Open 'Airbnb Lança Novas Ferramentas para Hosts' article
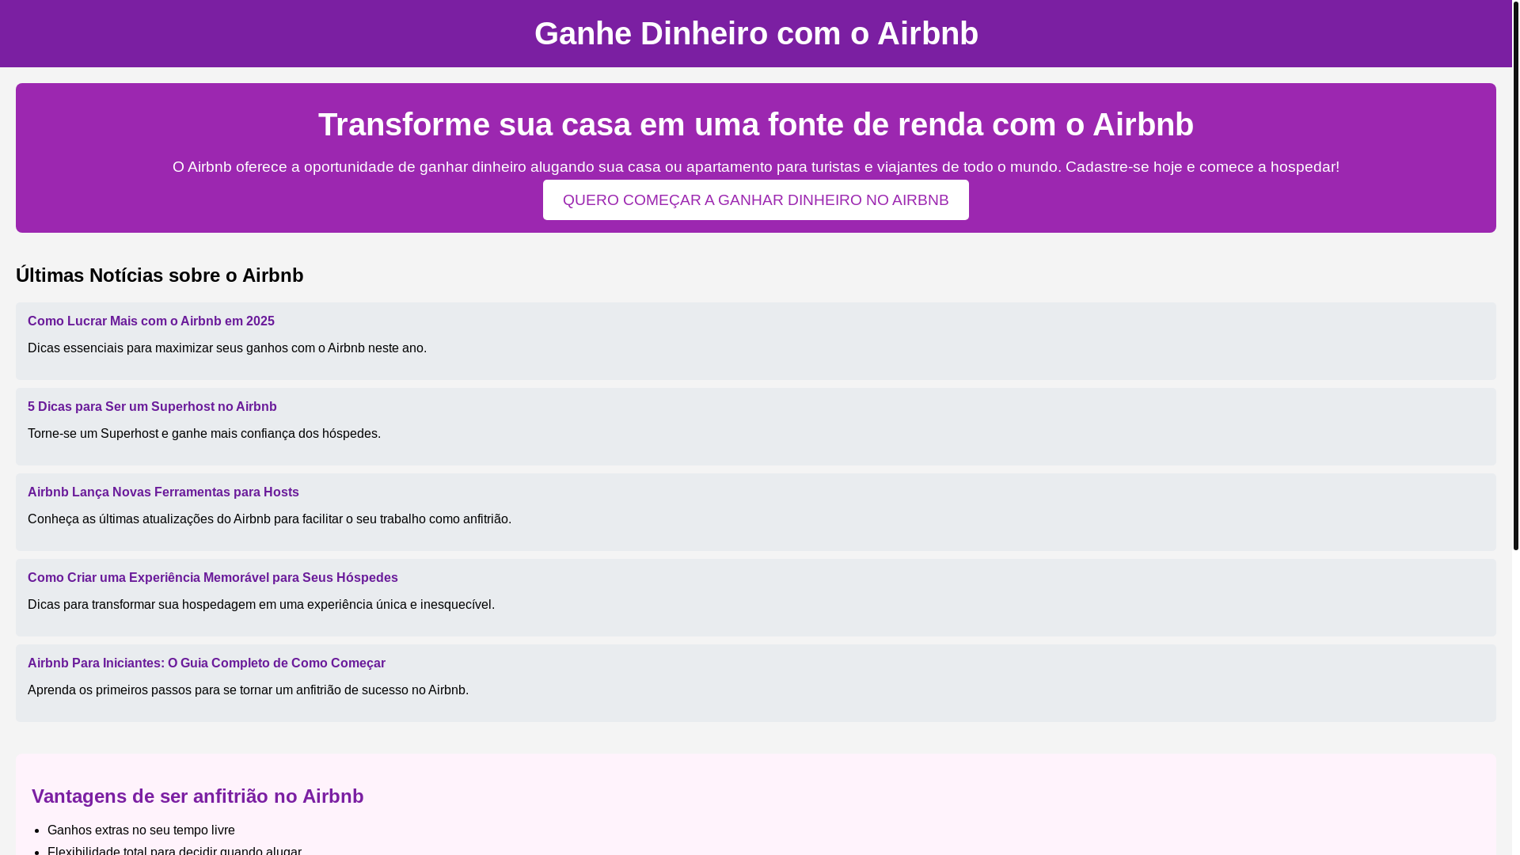Viewport: 1520px width, 855px height. (x=163, y=492)
